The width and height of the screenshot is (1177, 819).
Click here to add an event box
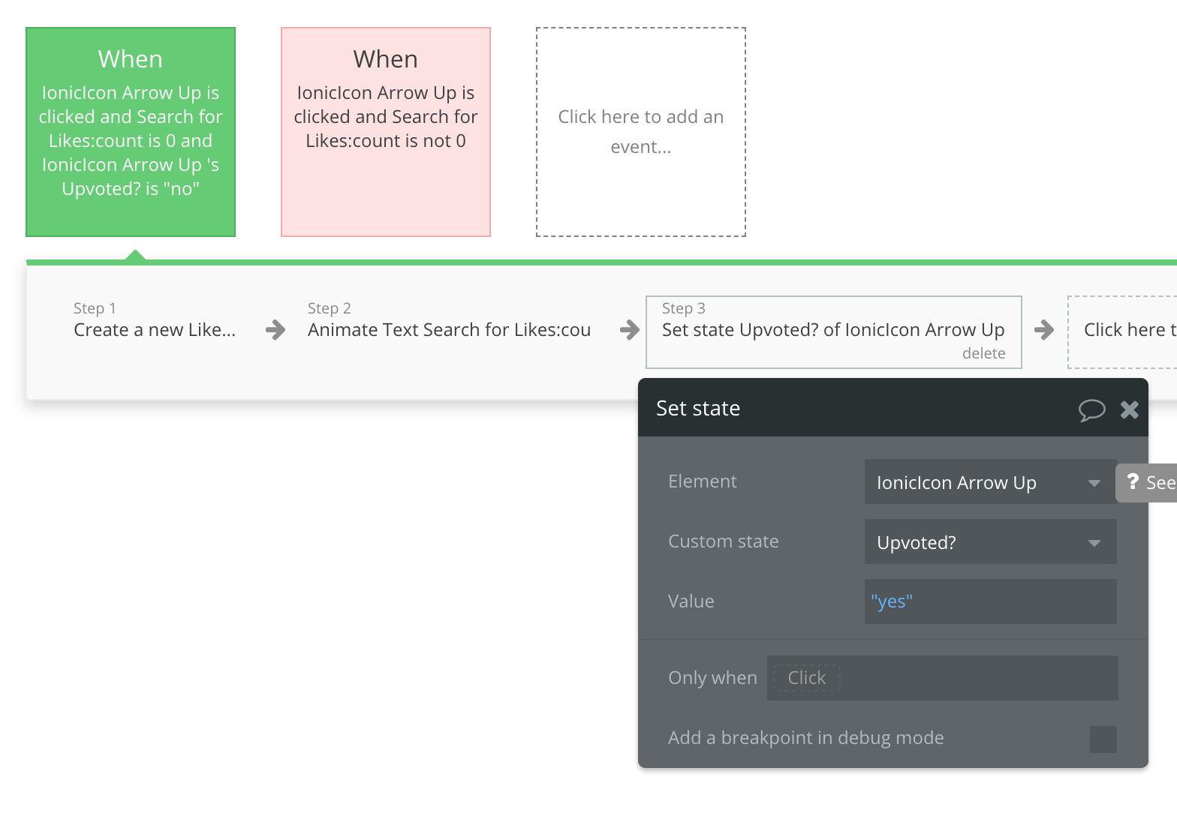pos(641,132)
